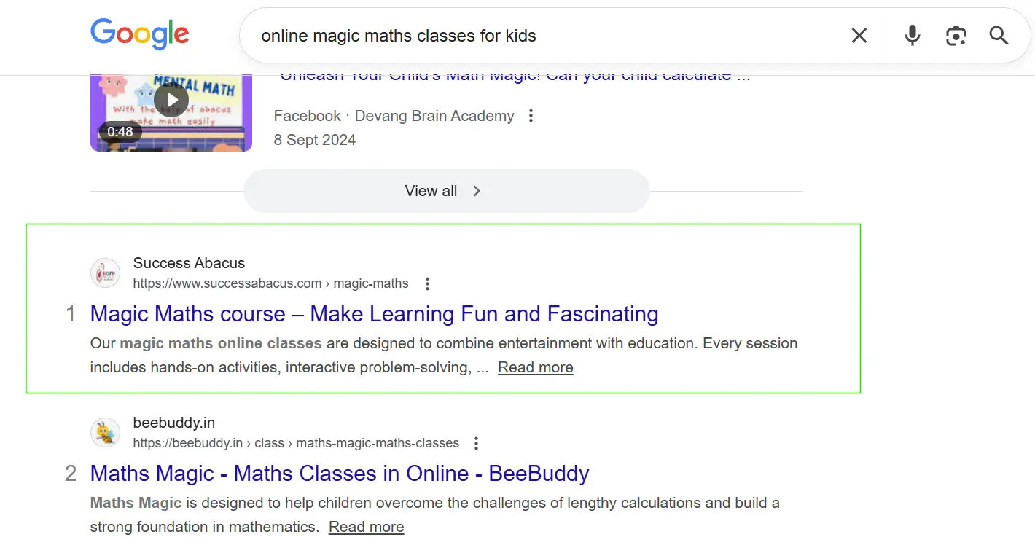Play the Mental Math video
This screenshot has width=1035, height=556.
(x=171, y=100)
